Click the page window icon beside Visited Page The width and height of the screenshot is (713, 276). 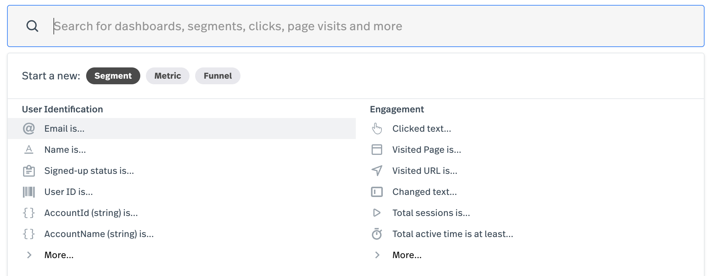click(377, 150)
